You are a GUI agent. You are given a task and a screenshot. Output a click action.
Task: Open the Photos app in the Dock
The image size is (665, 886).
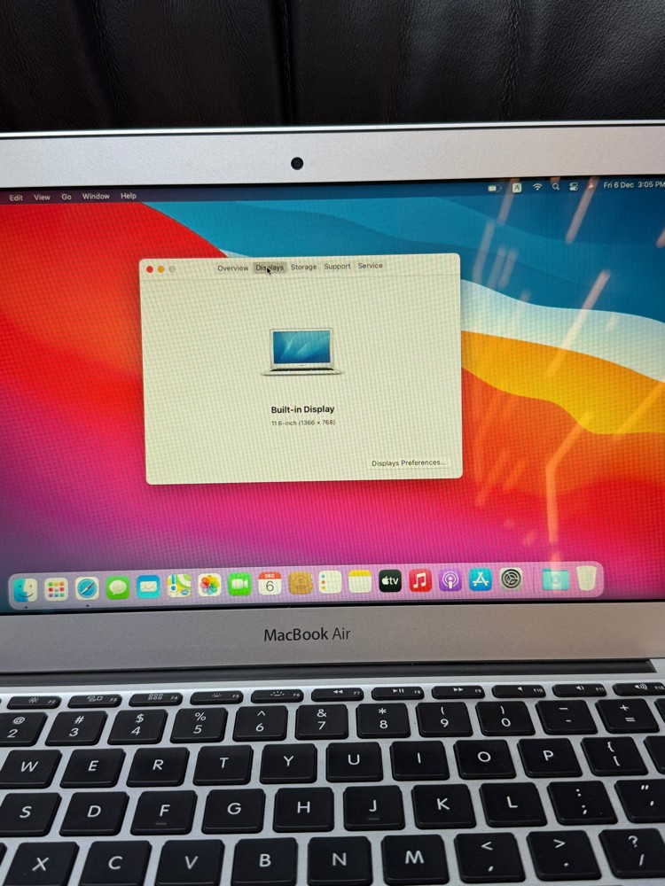point(209,586)
